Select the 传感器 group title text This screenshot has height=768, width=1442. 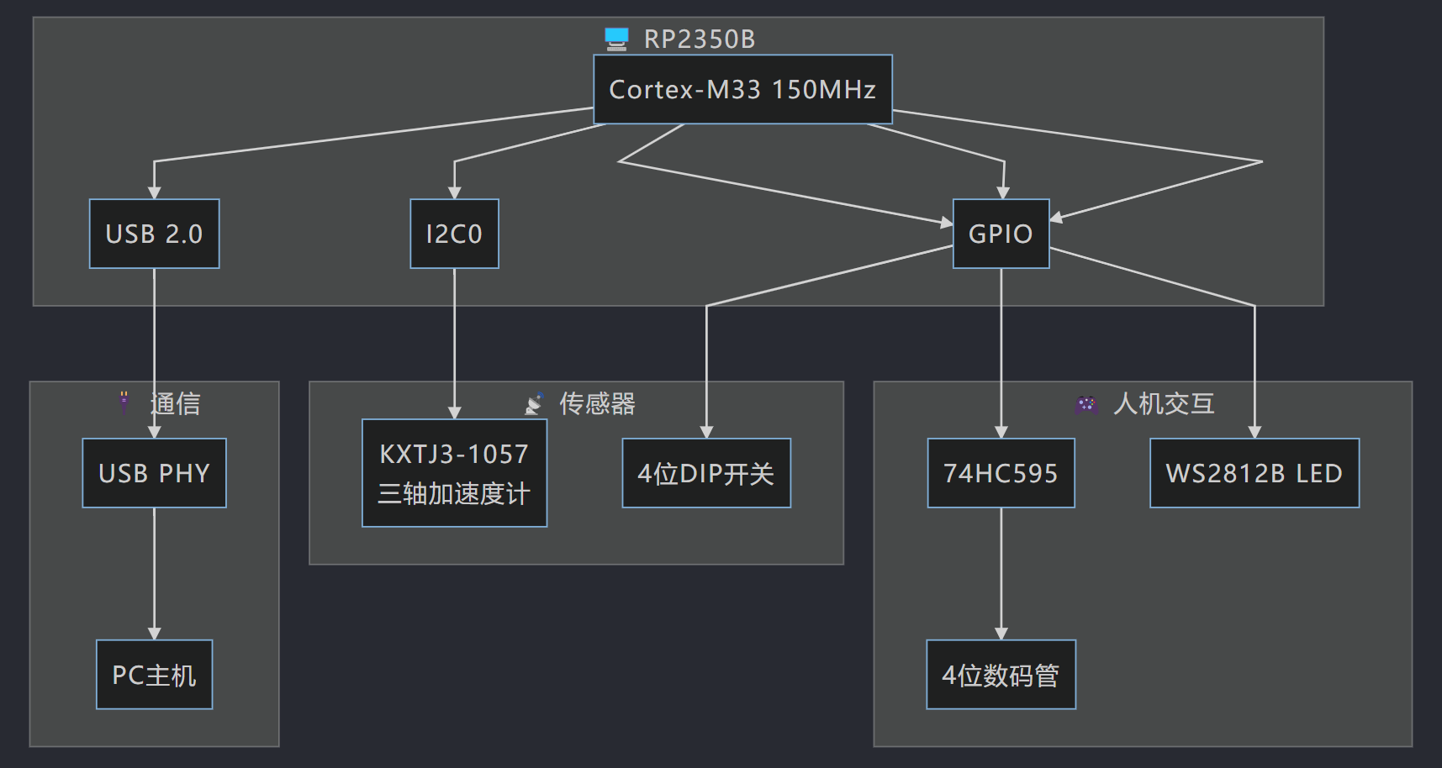coord(597,403)
